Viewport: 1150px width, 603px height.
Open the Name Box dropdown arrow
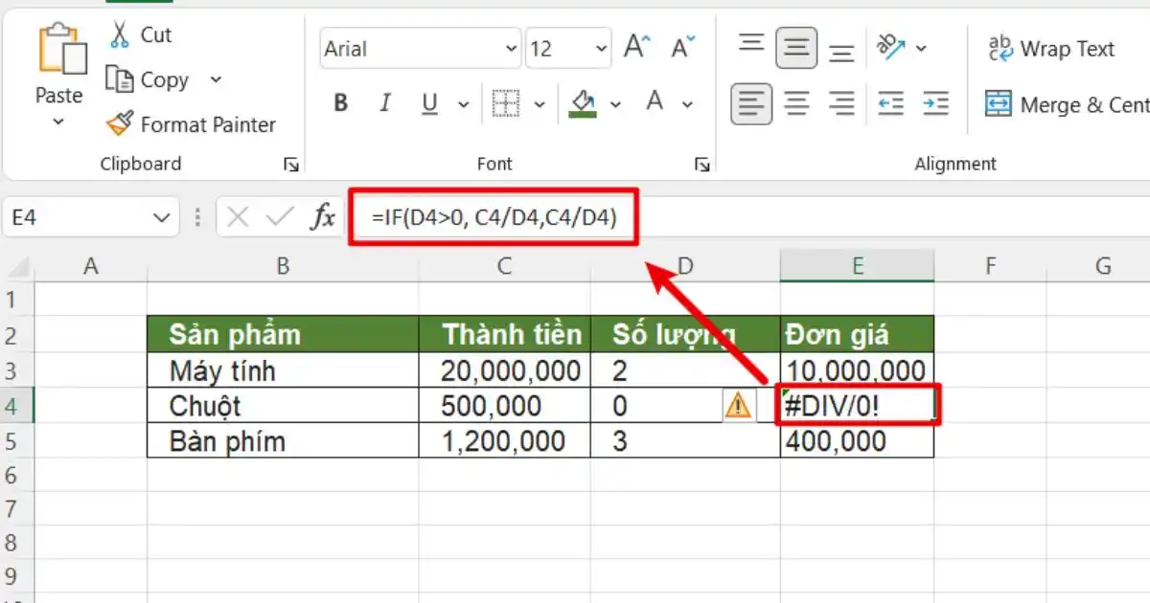[160, 218]
